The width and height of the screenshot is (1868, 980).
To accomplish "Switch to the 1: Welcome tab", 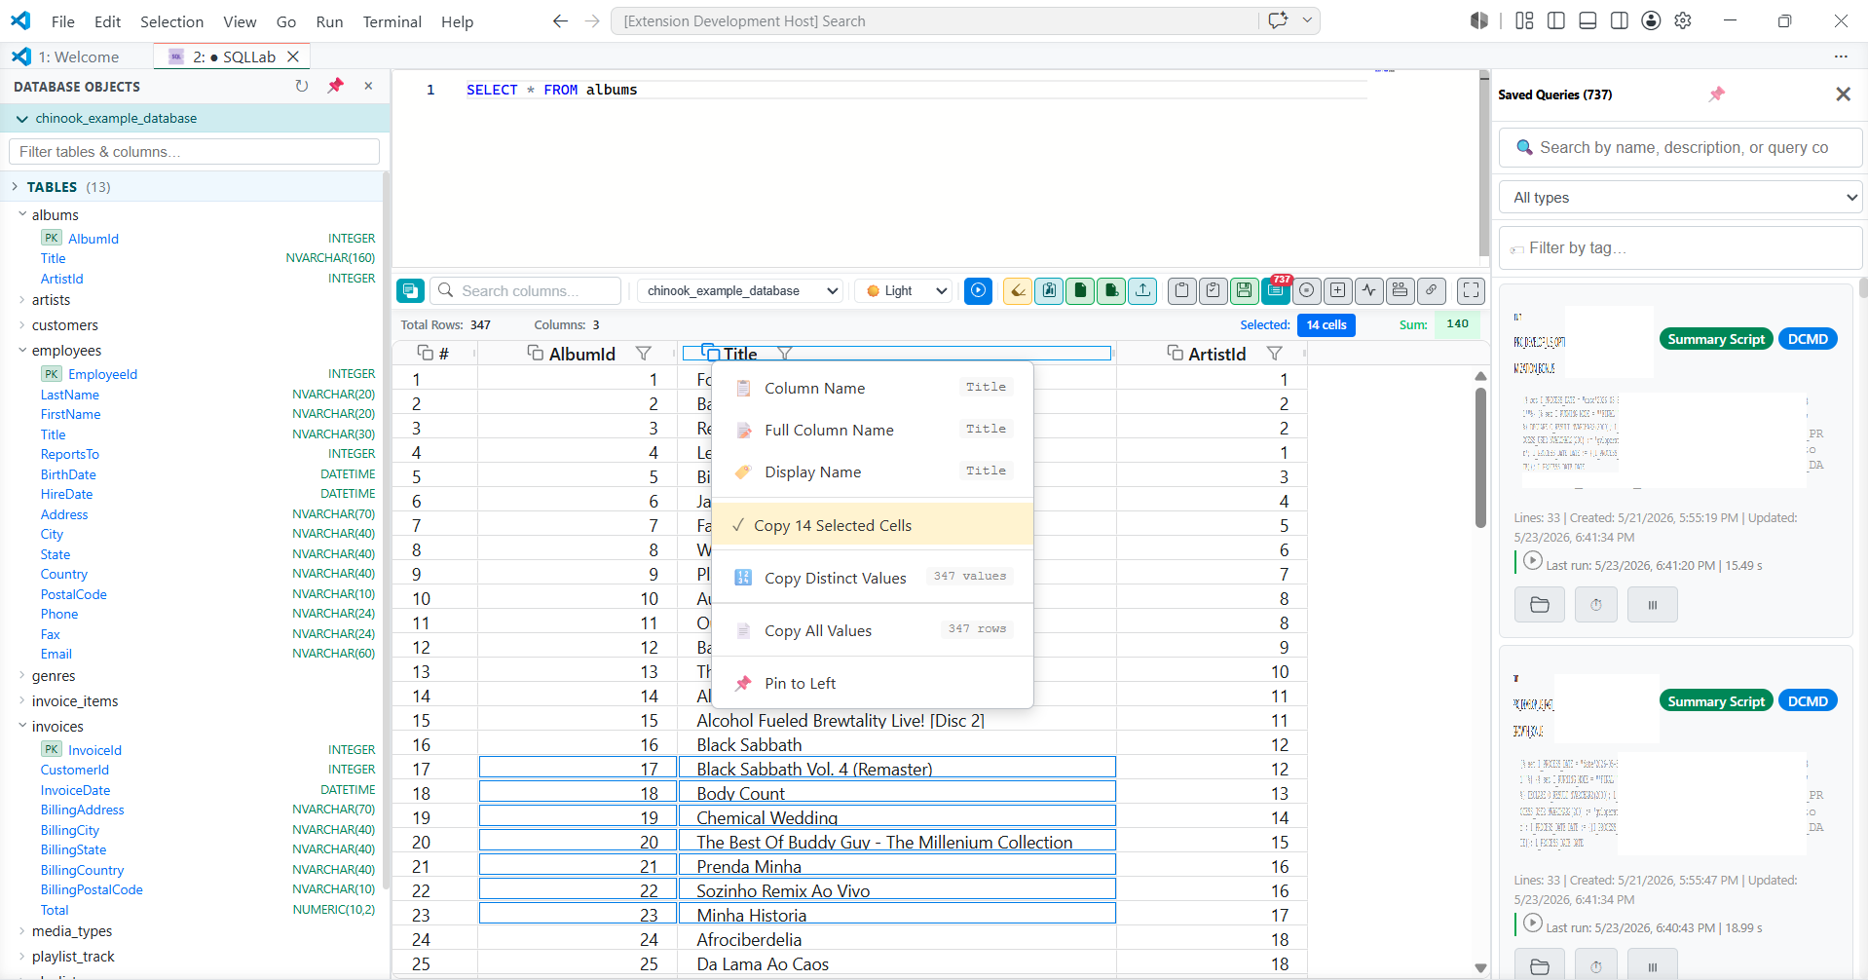I will tap(78, 57).
